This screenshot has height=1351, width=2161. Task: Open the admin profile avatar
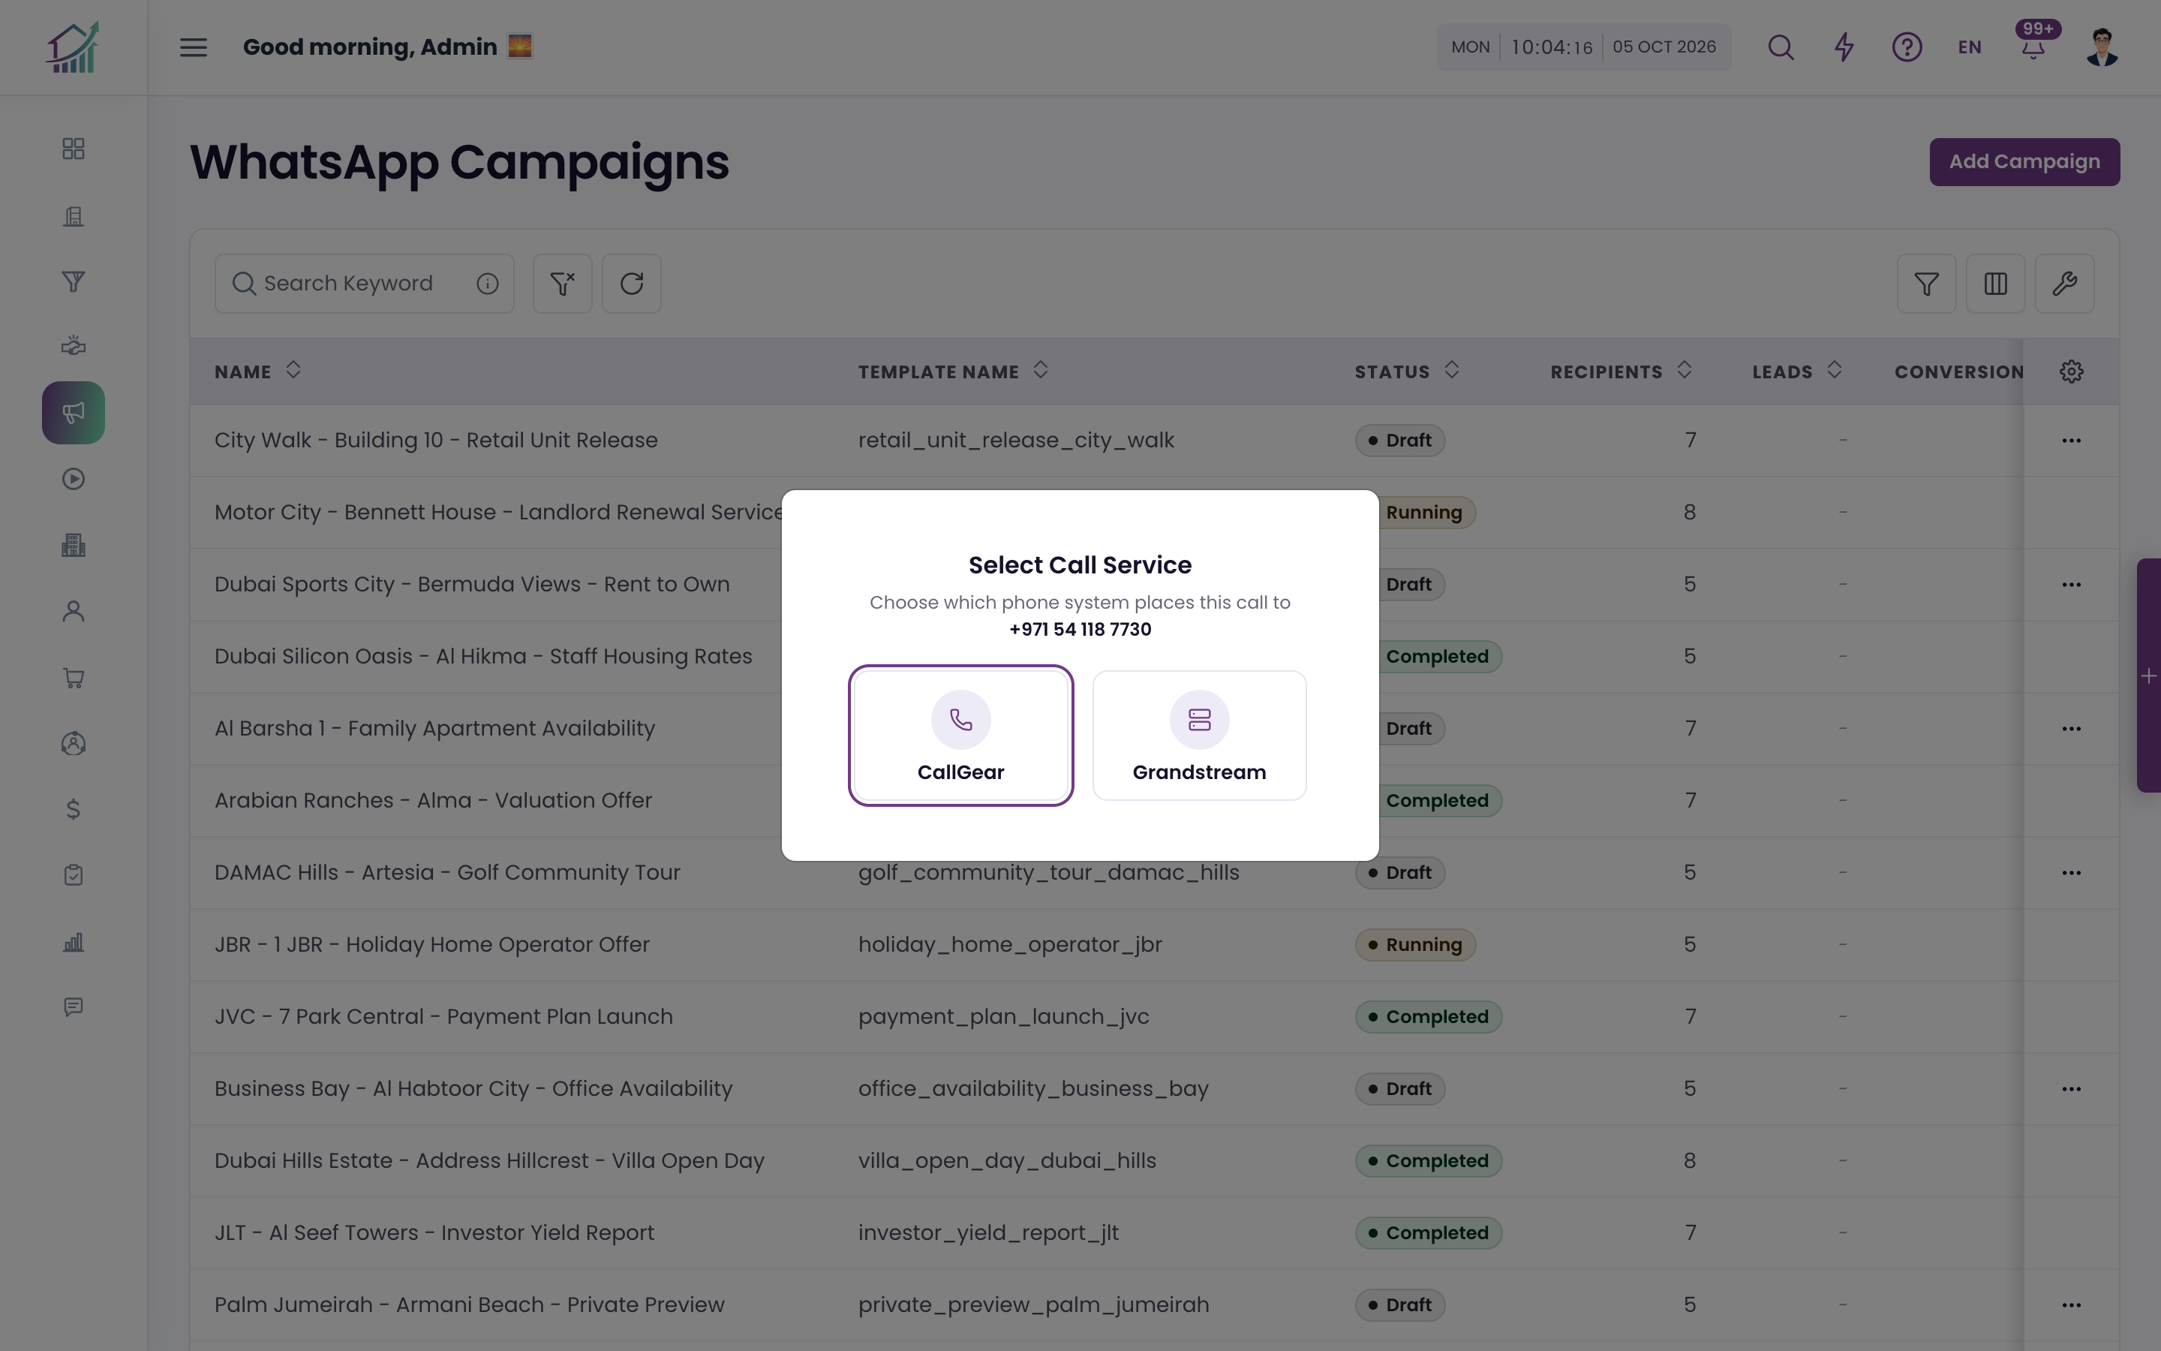click(2102, 47)
